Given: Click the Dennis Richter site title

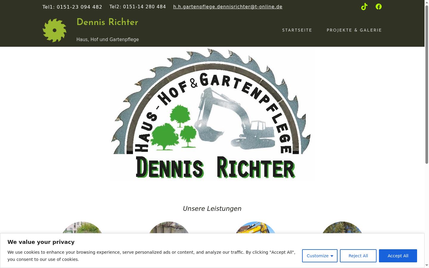Looking at the screenshot, I should 107,22.
